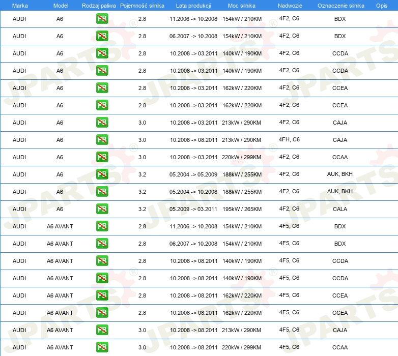The height and width of the screenshot is (356, 398).
Task: Select CAJA in the A6 AVANT row
Action: click(x=340, y=330)
